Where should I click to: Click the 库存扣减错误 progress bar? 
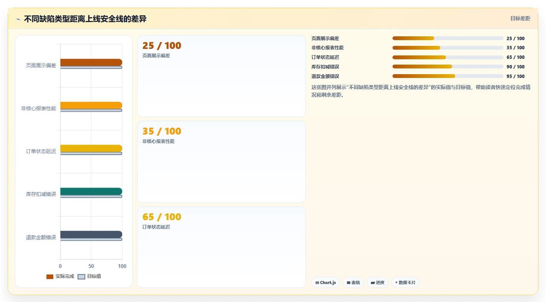coord(448,67)
